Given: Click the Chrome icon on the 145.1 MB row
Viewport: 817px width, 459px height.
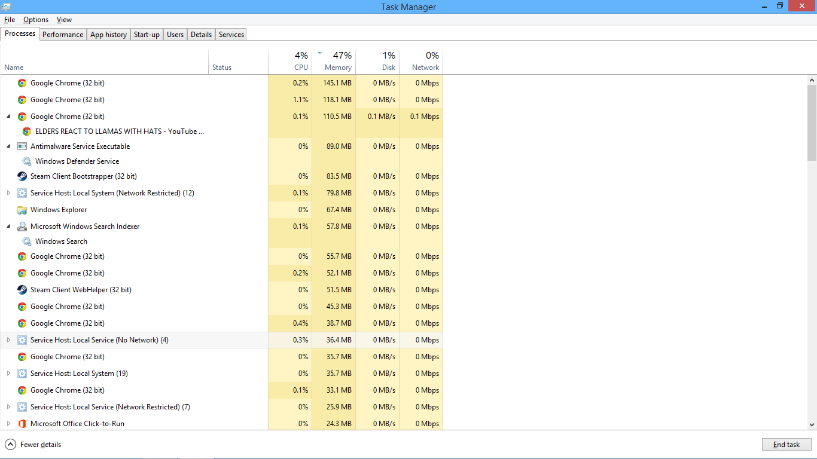Looking at the screenshot, I should point(22,83).
